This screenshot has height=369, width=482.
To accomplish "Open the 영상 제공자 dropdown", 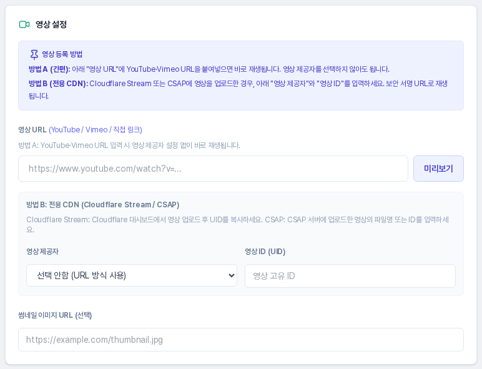I will 132,275.
